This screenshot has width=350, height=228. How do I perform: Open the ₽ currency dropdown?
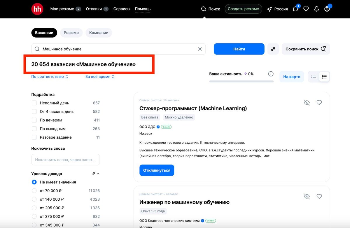click(x=96, y=174)
